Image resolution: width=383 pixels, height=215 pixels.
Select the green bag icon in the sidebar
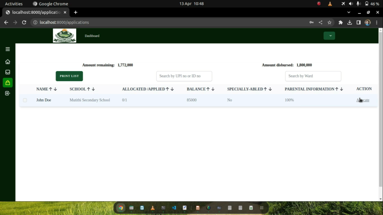pyautogui.click(x=8, y=83)
